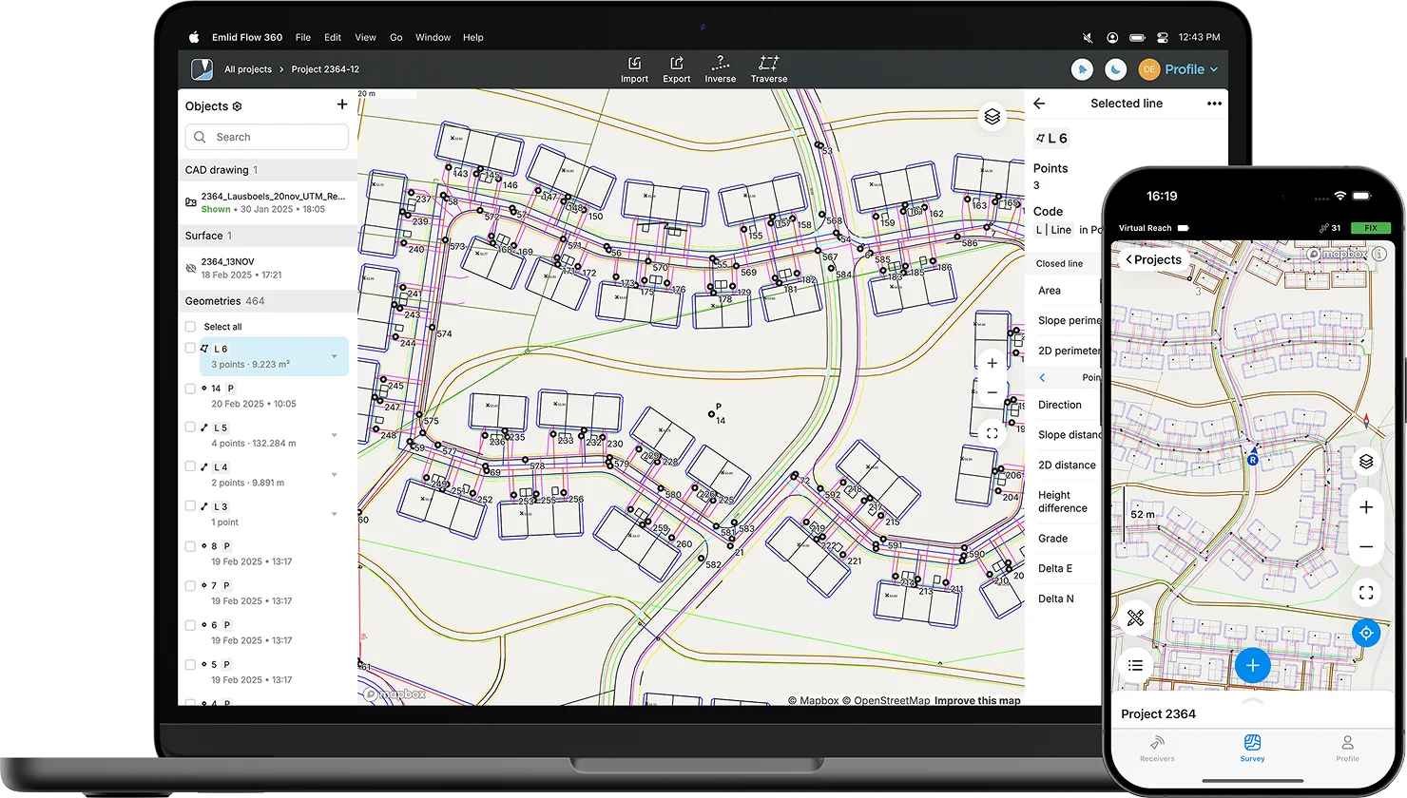The height and width of the screenshot is (798, 1407).
Task: Add a new object with the plus icon
Action: point(342,105)
